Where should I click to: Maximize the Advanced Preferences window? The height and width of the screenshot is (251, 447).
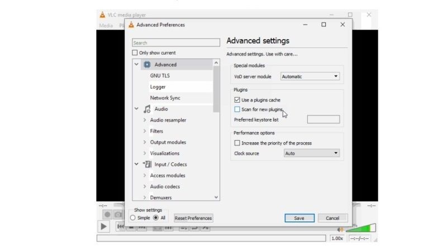pos(324,25)
